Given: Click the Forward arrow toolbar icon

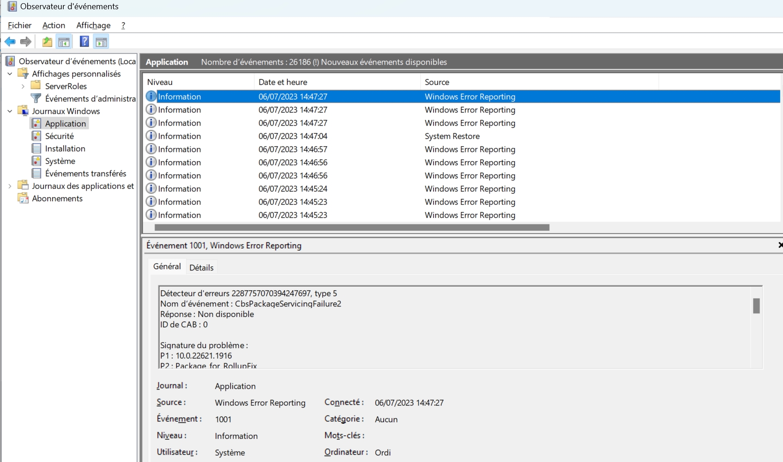Looking at the screenshot, I should [x=26, y=42].
